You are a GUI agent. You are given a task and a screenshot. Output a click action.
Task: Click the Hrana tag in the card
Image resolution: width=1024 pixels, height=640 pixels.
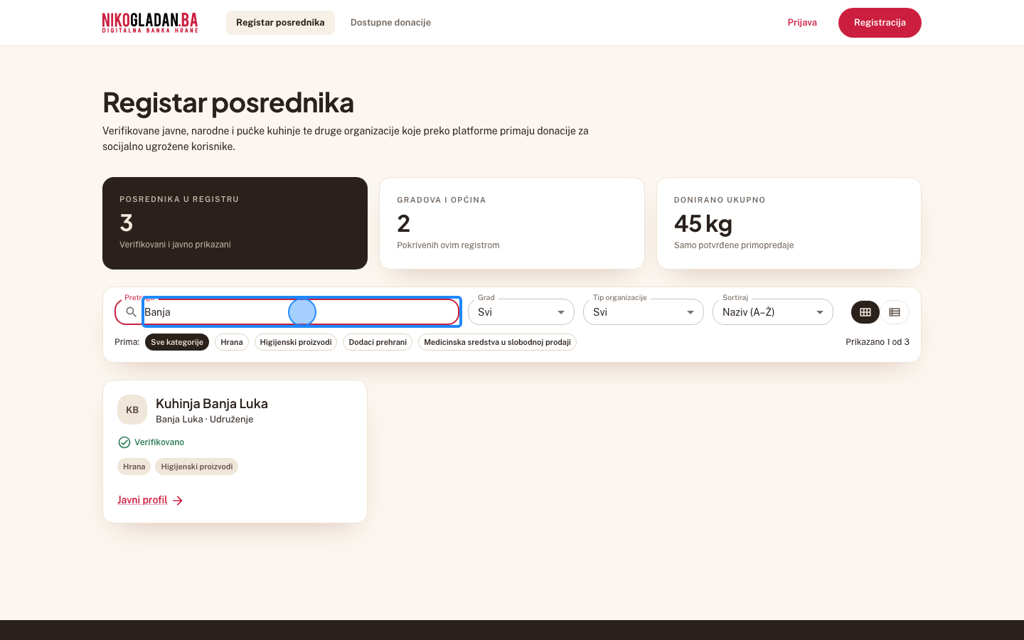coord(134,466)
